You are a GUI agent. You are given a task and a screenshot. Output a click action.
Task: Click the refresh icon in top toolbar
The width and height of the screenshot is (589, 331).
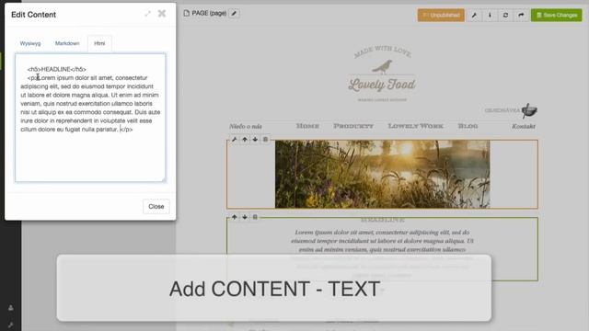(505, 15)
